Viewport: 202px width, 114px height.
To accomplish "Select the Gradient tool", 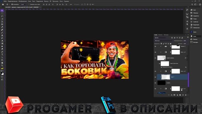I will pos(2,43).
